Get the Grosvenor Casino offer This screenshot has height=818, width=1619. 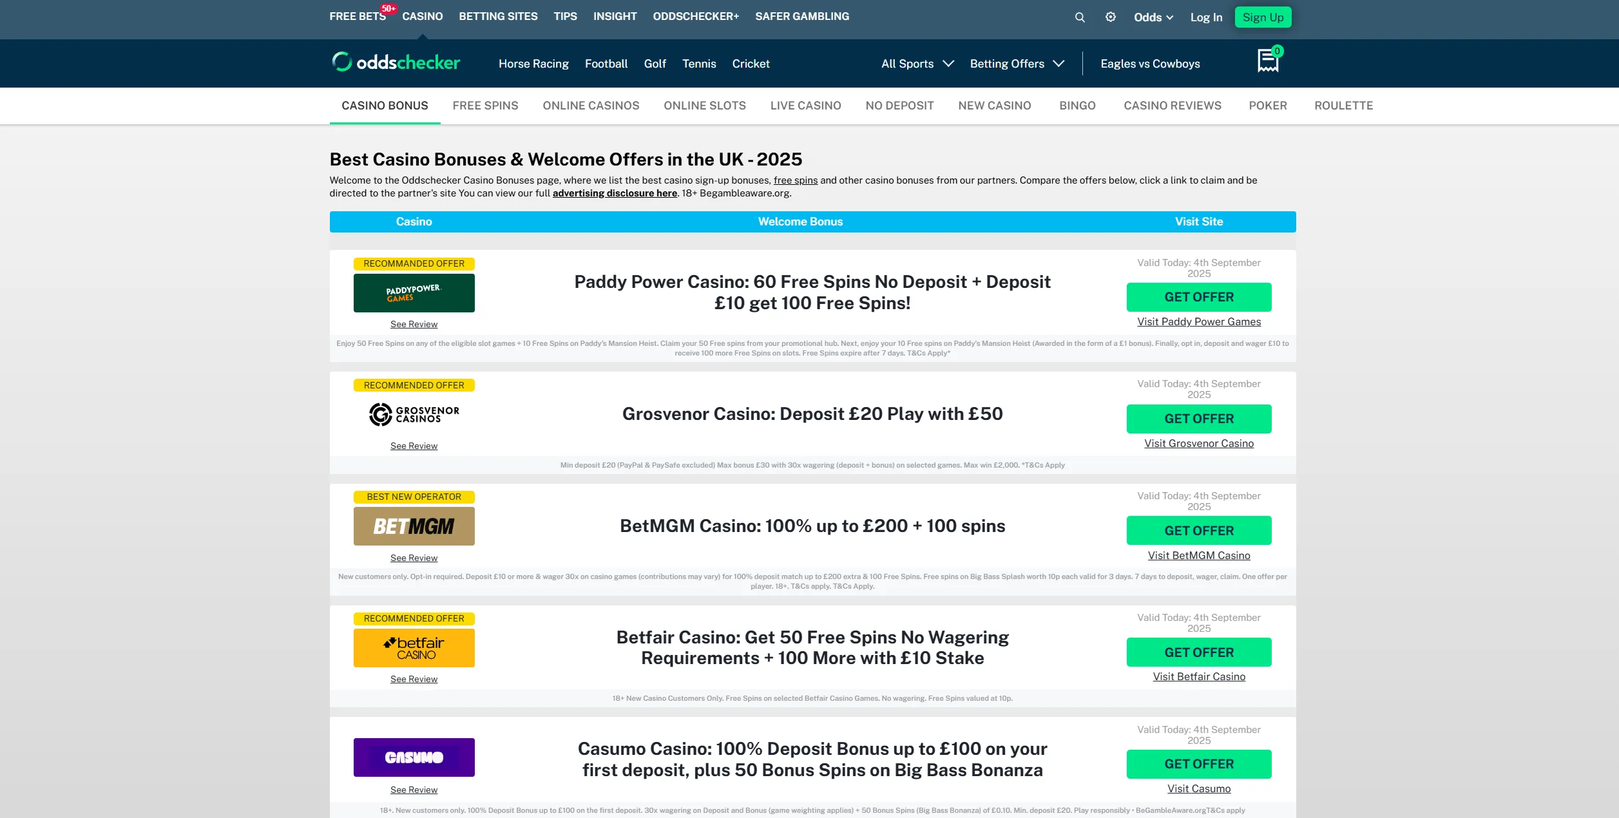pos(1199,419)
